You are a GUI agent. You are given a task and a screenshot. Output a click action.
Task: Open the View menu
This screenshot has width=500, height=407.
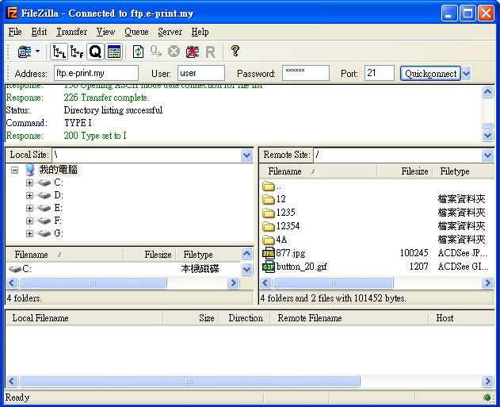pyautogui.click(x=105, y=32)
